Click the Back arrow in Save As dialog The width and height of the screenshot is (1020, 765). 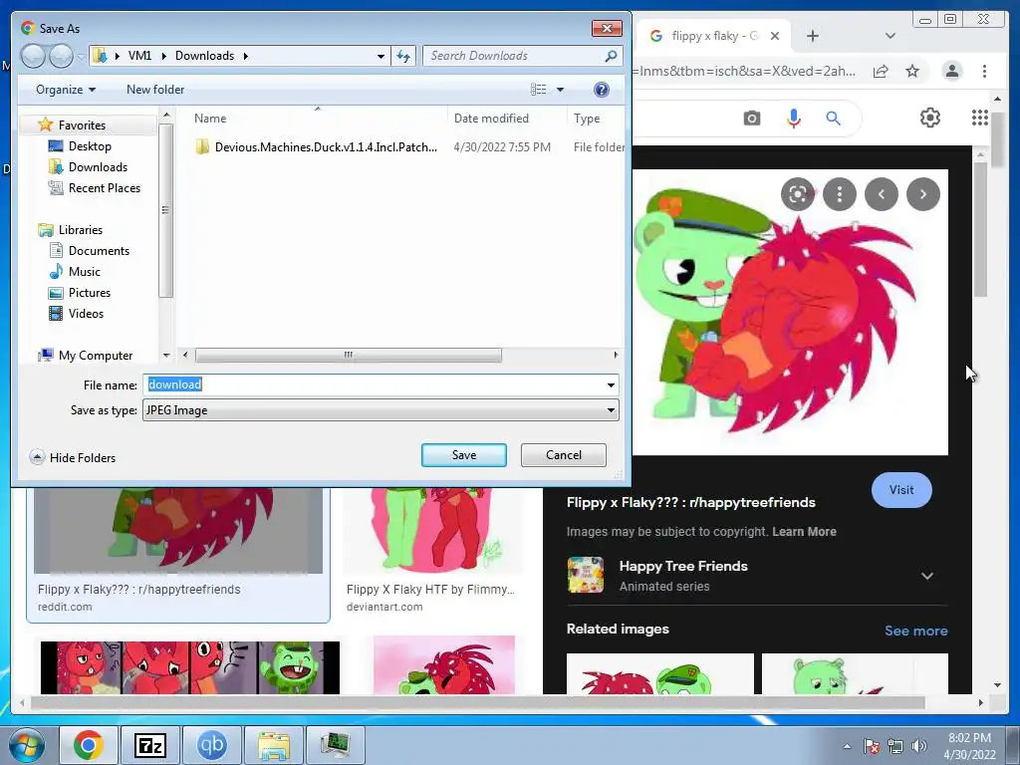point(33,56)
